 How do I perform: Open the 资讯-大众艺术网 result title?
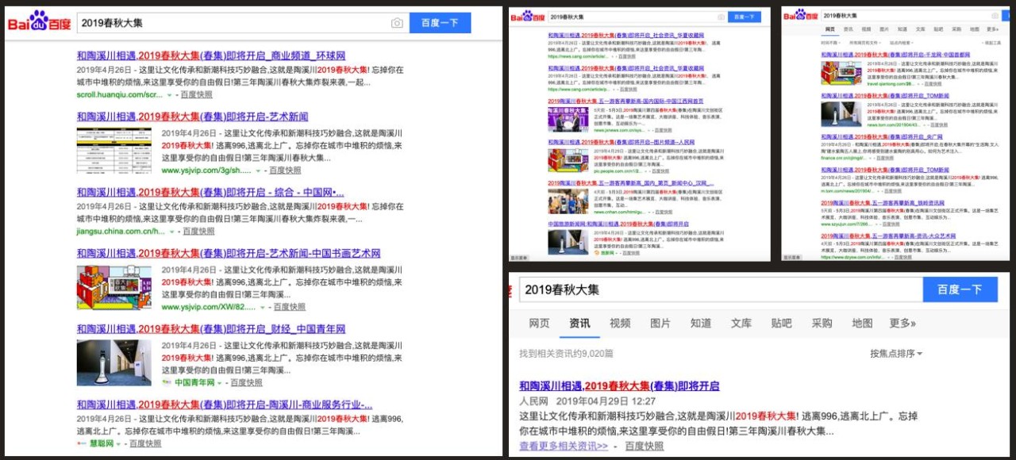(x=888, y=236)
